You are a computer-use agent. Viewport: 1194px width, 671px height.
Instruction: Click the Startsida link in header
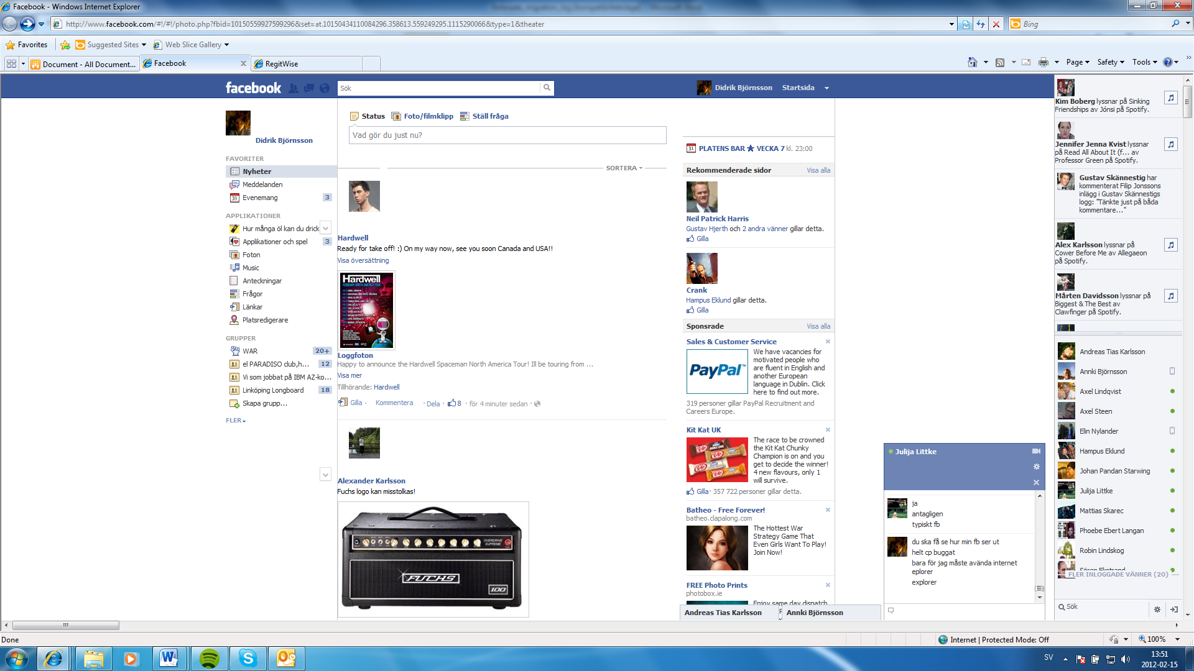798,88
